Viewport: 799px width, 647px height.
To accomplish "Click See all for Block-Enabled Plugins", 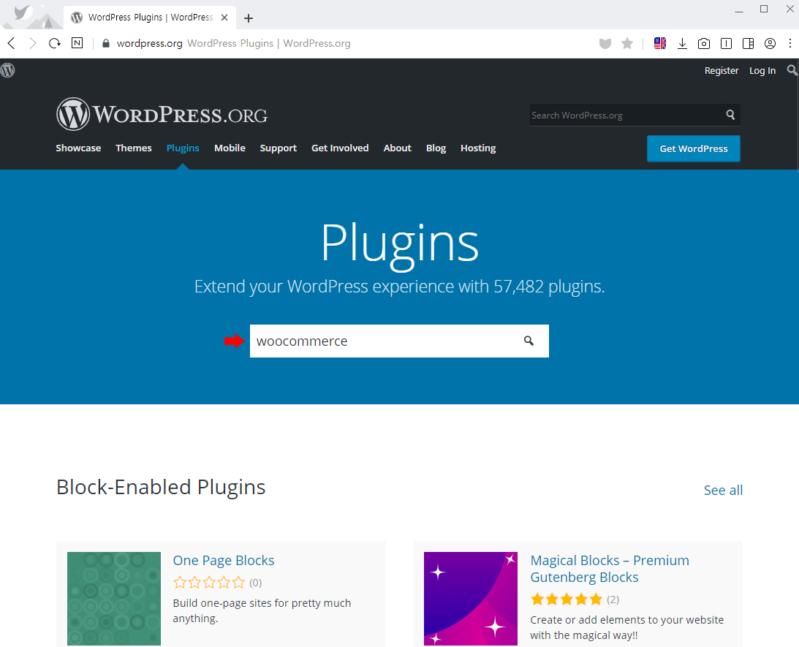I will (723, 490).
